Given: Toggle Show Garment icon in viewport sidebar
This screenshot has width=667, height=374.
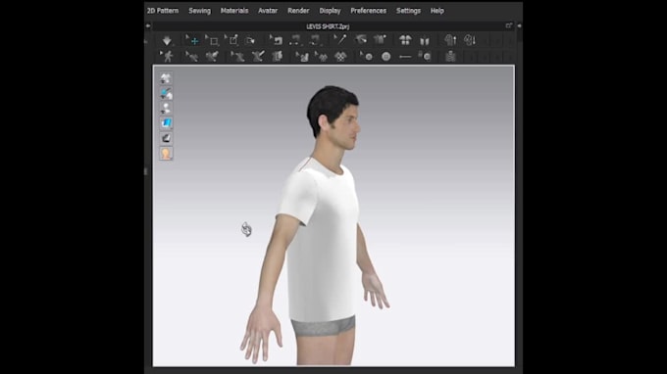Looking at the screenshot, I should [166, 78].
